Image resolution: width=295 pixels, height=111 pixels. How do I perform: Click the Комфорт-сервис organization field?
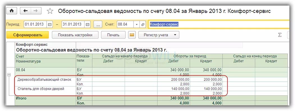219,24
